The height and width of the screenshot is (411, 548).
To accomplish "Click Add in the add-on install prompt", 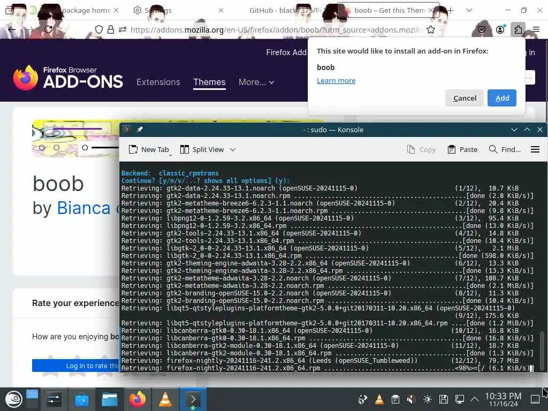I will pos(502,98).
